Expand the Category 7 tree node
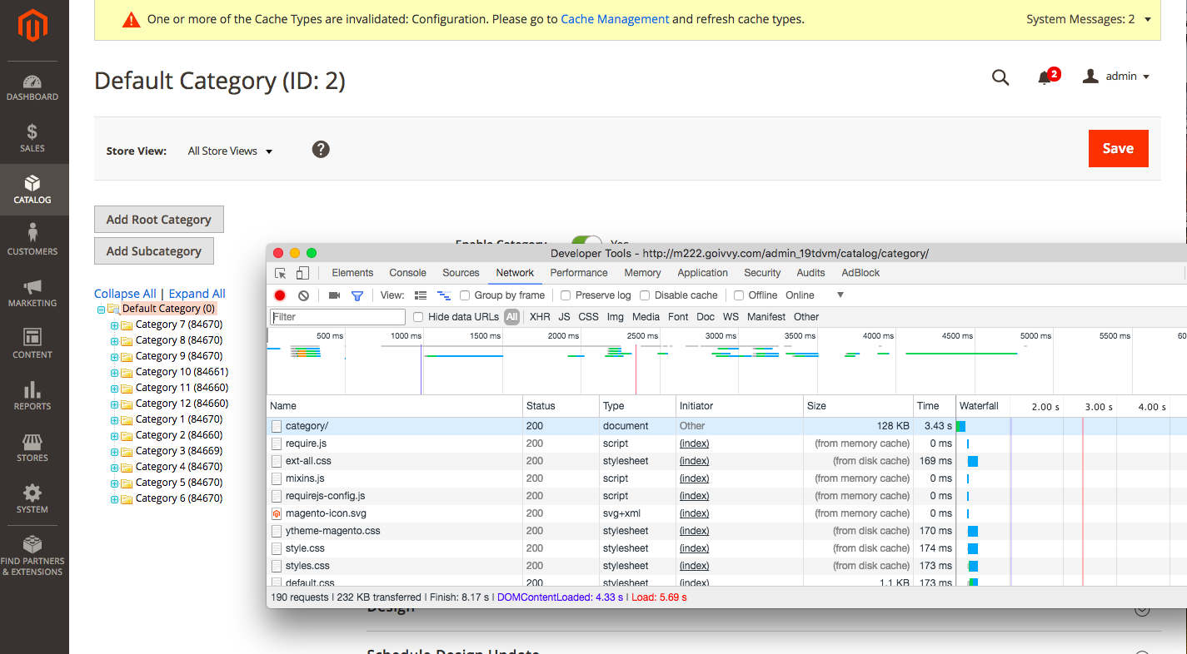Screen dimensions: 1187x654 point(114,325)
